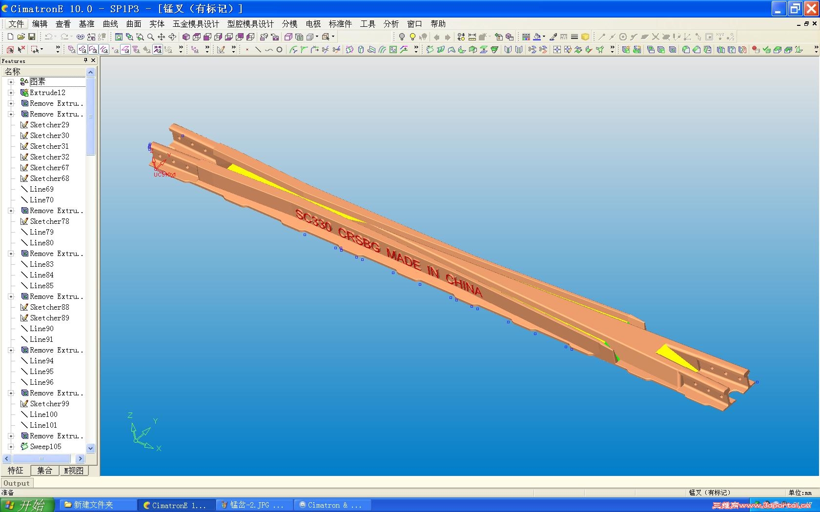The height and width of the screenshot is (512, 820).
Task: Click the dark light bulb hide icon
Action: [402, 37]
